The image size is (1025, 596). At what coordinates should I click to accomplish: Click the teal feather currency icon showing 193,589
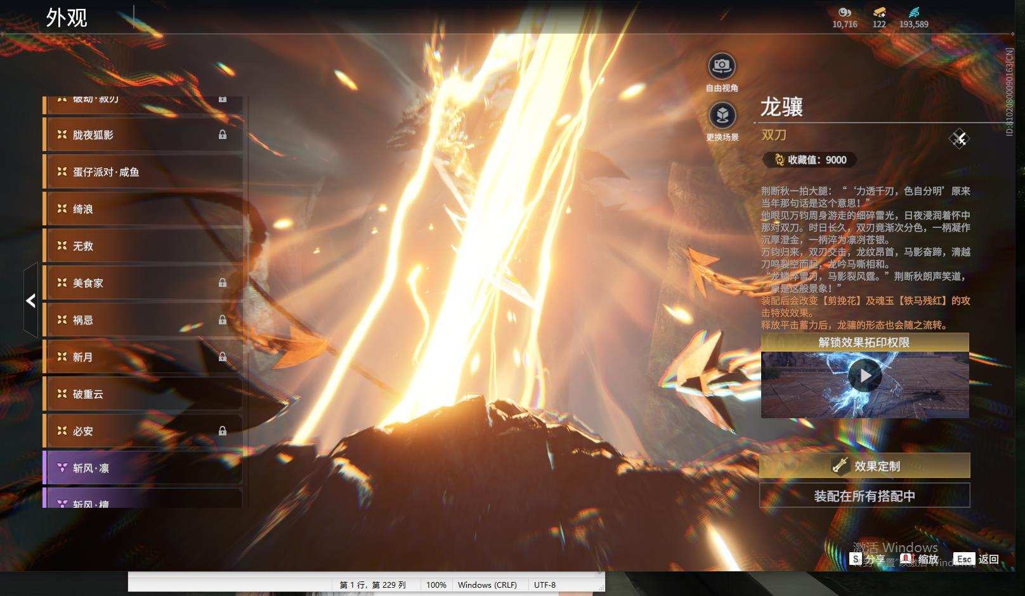[913, 12]
